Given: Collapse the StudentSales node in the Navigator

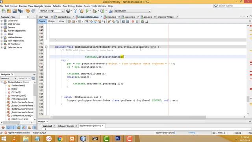Looking at the screenshot, I should point(2,82).
